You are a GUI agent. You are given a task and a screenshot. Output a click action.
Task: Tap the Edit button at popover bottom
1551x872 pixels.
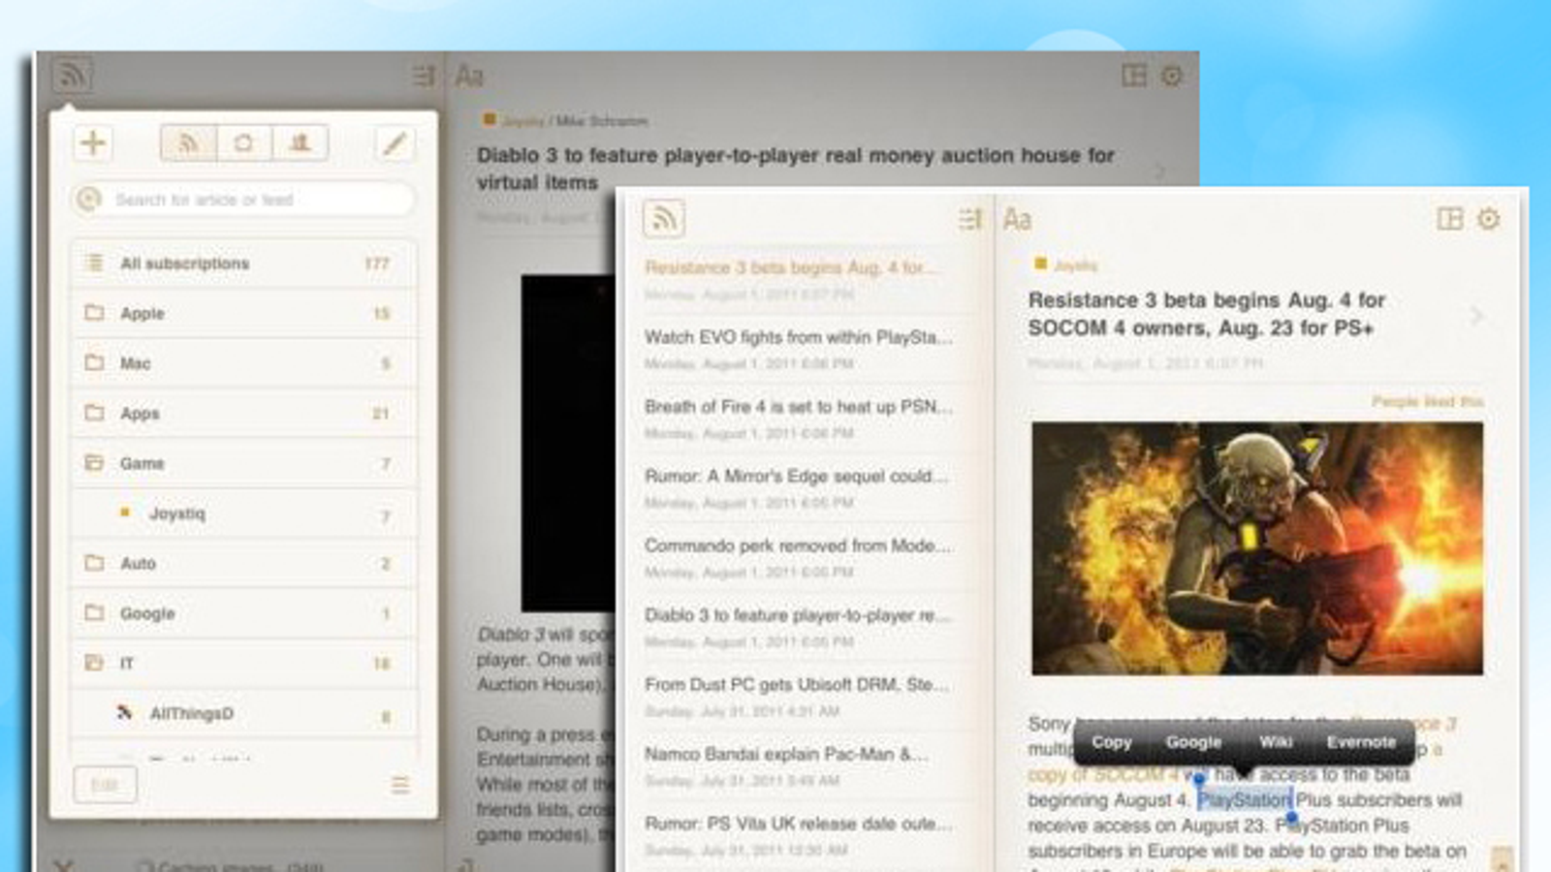pyautogui.click(x=105, y=785)
